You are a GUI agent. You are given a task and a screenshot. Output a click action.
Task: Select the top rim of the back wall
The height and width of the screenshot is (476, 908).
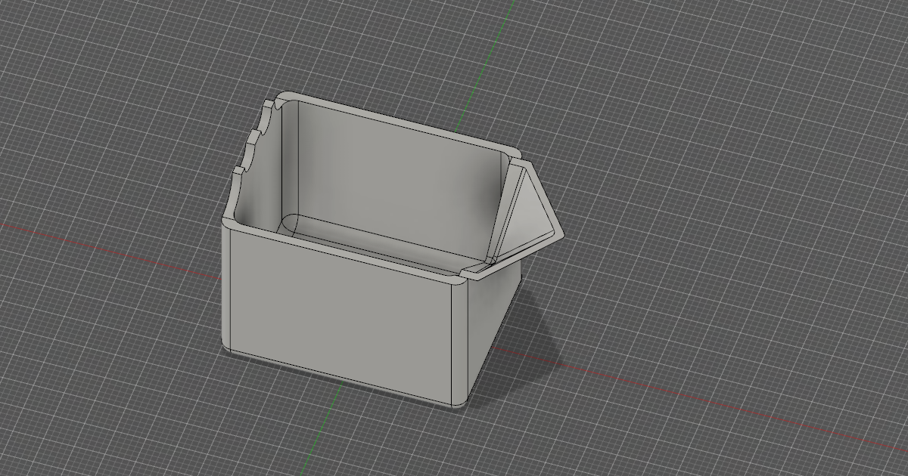401,121
